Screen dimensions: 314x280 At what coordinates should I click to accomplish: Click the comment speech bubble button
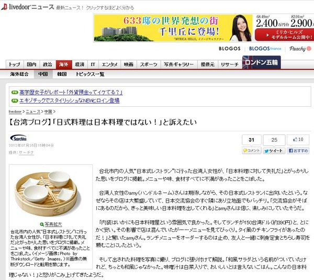tap(252, 150)
